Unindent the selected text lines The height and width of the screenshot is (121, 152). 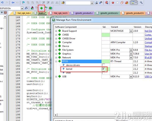tap(48, 3)
